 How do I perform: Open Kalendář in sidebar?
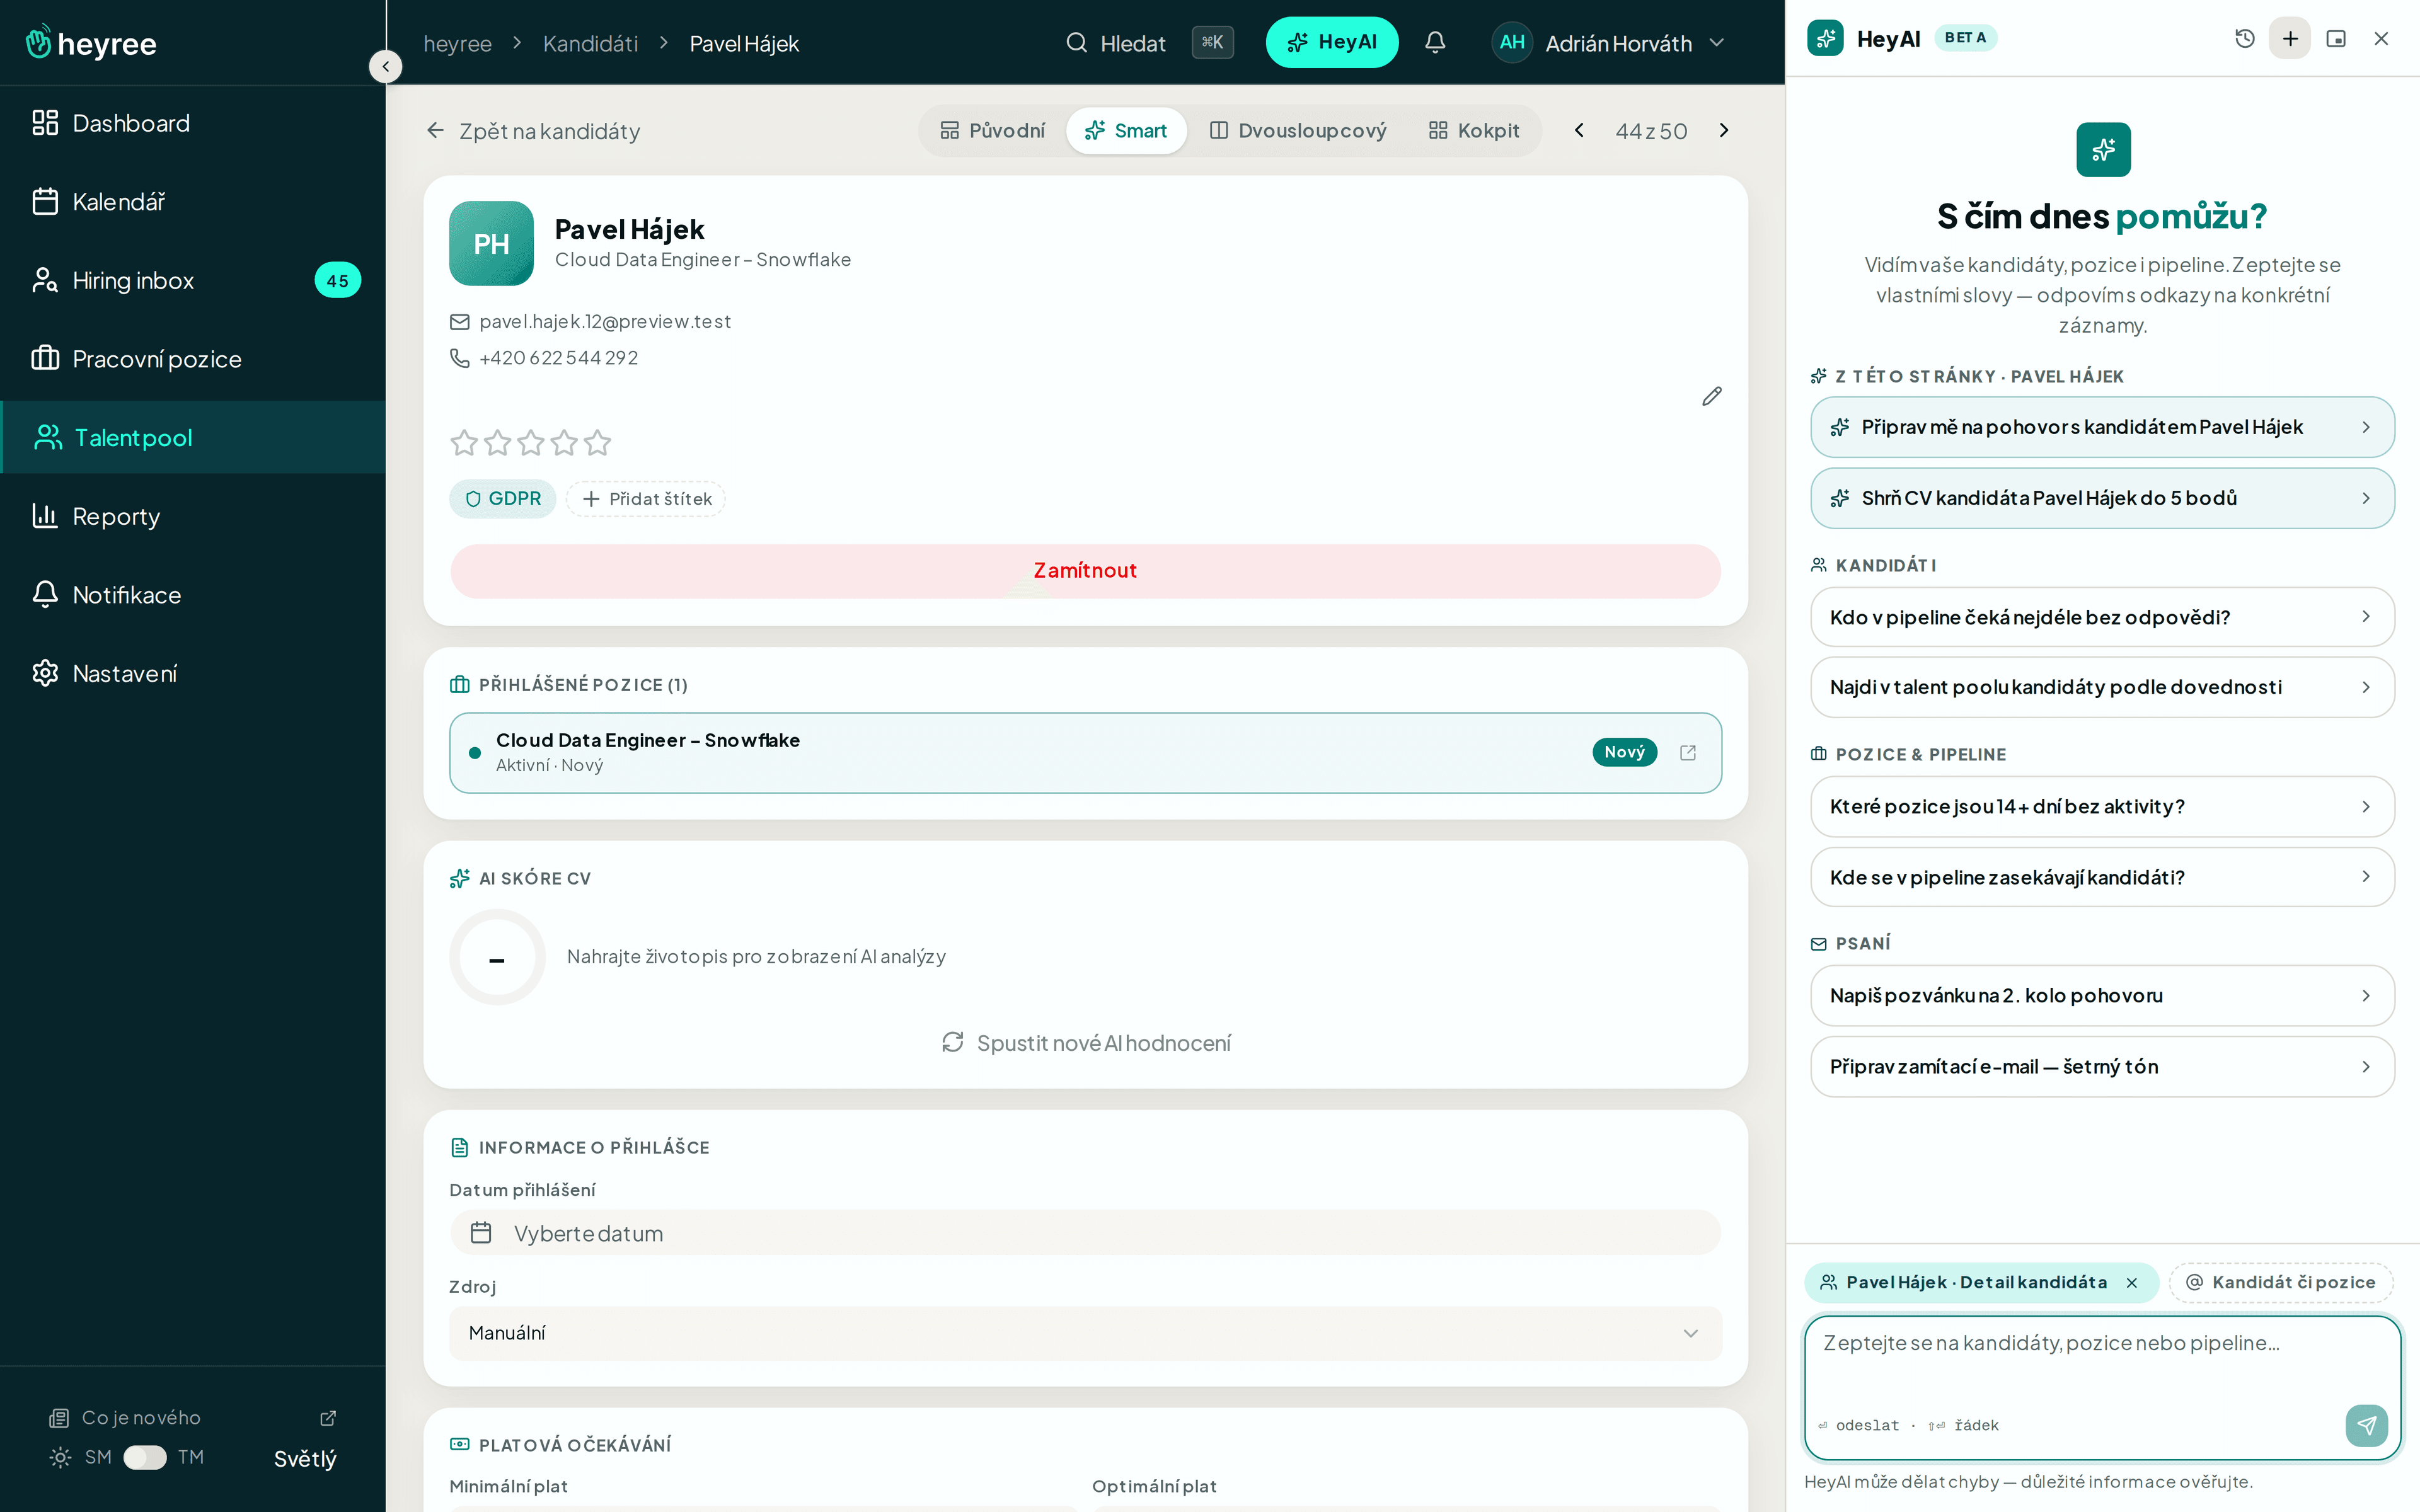point(193,202)
